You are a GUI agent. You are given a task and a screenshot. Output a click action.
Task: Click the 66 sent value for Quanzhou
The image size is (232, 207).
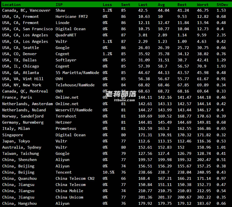[x=123, y=178]
